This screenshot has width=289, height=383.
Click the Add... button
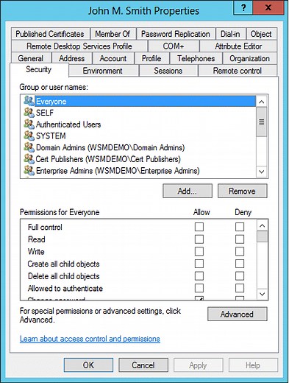[x=188, y=191]
